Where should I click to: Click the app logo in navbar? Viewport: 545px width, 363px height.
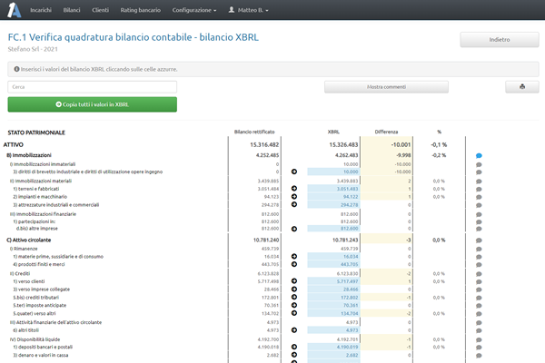(15, 10)
